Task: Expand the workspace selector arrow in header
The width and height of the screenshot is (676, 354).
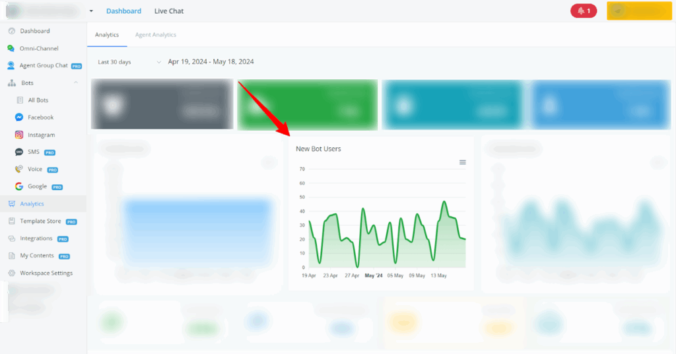Action: pos(91,11)
